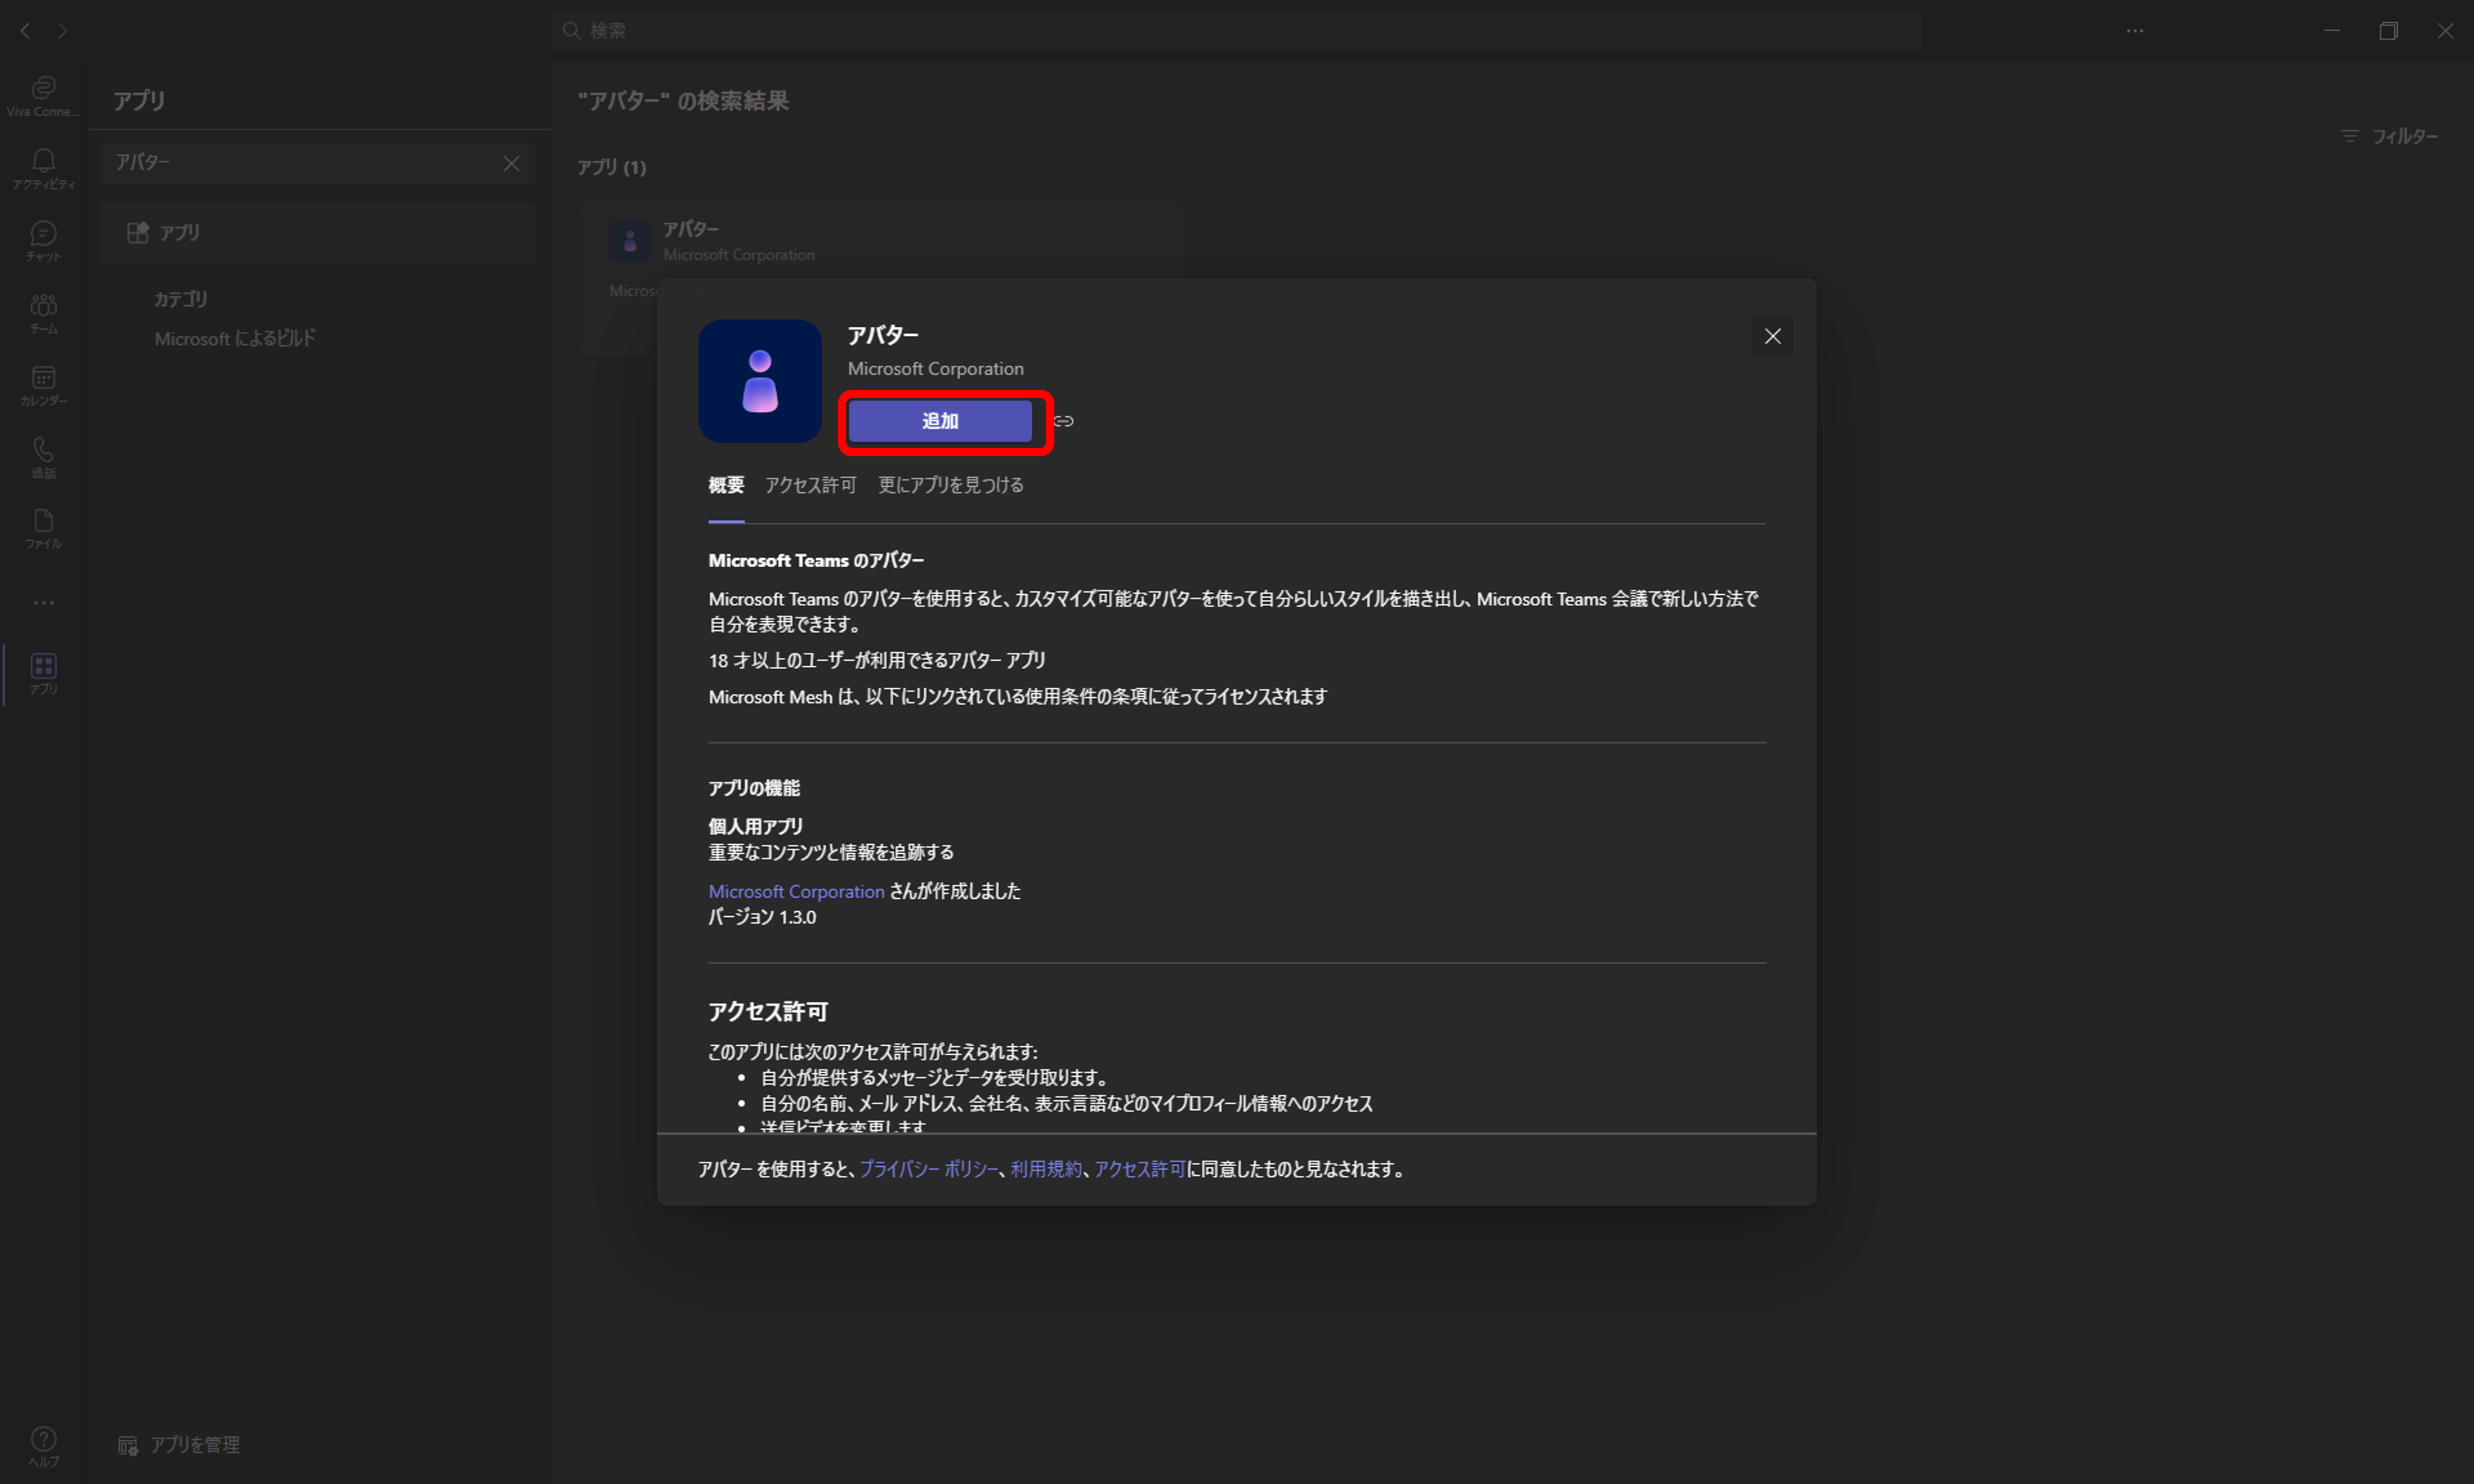This screenshot has height=1484, width=2474.
Task: Click the アプリを管理 (Manage apps) button
Action: [x=180, y=1444]
